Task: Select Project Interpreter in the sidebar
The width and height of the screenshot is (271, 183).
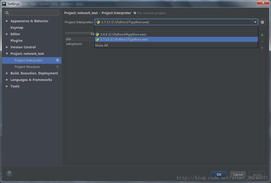Action: [32, 60]
